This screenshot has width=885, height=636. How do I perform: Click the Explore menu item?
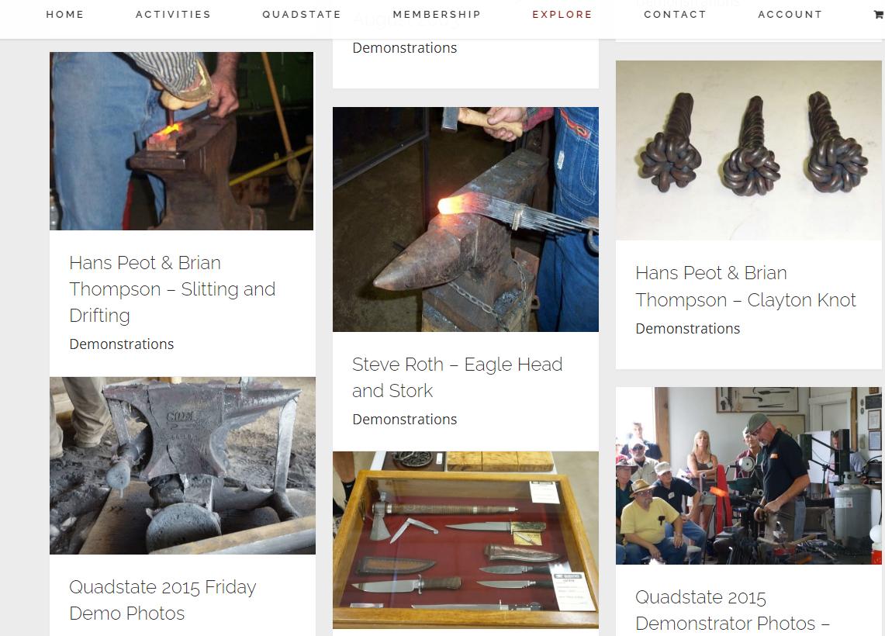point(562,15)
